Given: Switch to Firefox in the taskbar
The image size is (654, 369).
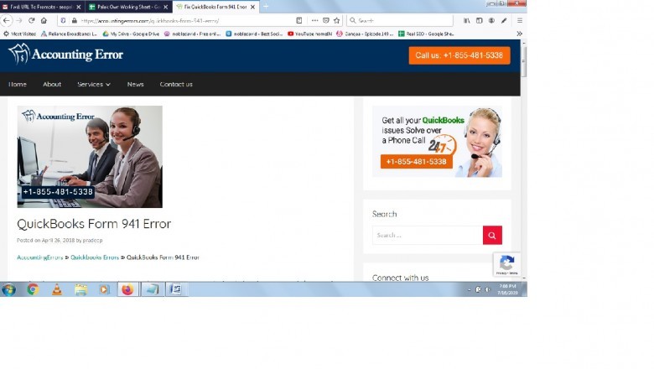Looking at the screenshot, I should [x=127, y=289].
